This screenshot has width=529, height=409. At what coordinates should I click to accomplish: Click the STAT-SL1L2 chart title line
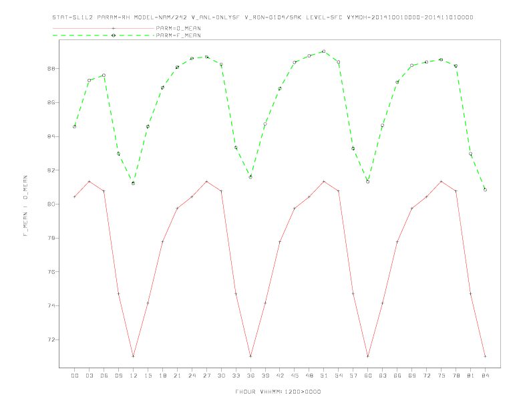coord(262,17)
